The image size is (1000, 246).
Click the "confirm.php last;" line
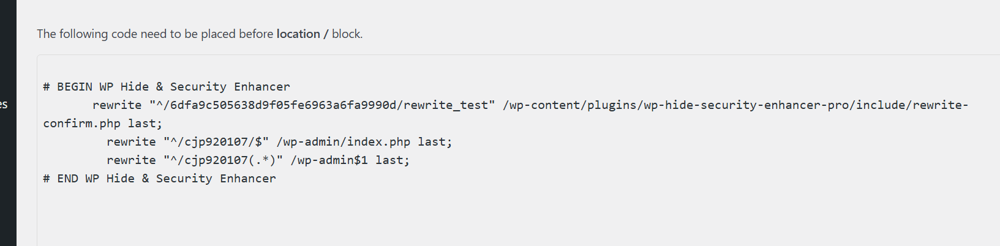[x=102, y=124]
